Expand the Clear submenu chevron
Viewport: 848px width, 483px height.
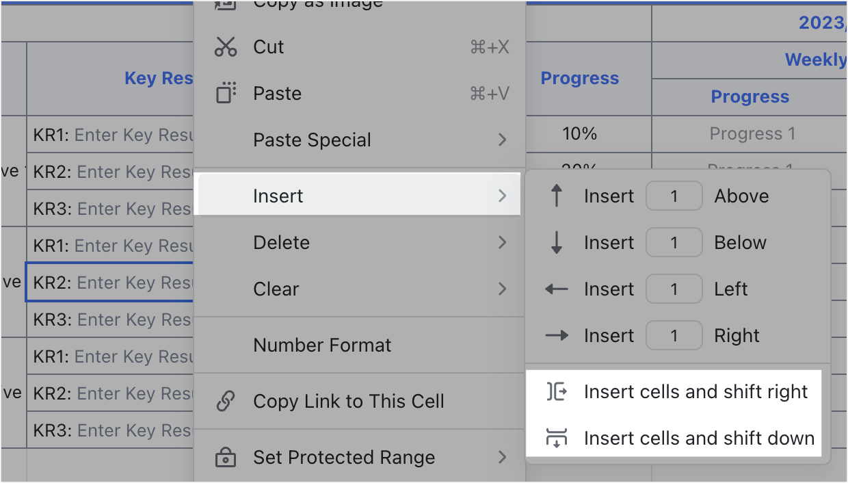pos(504,289)
